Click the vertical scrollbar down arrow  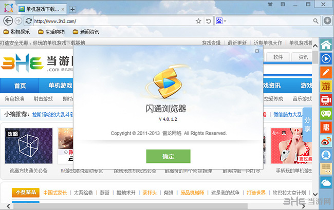(x=316, y=194)
